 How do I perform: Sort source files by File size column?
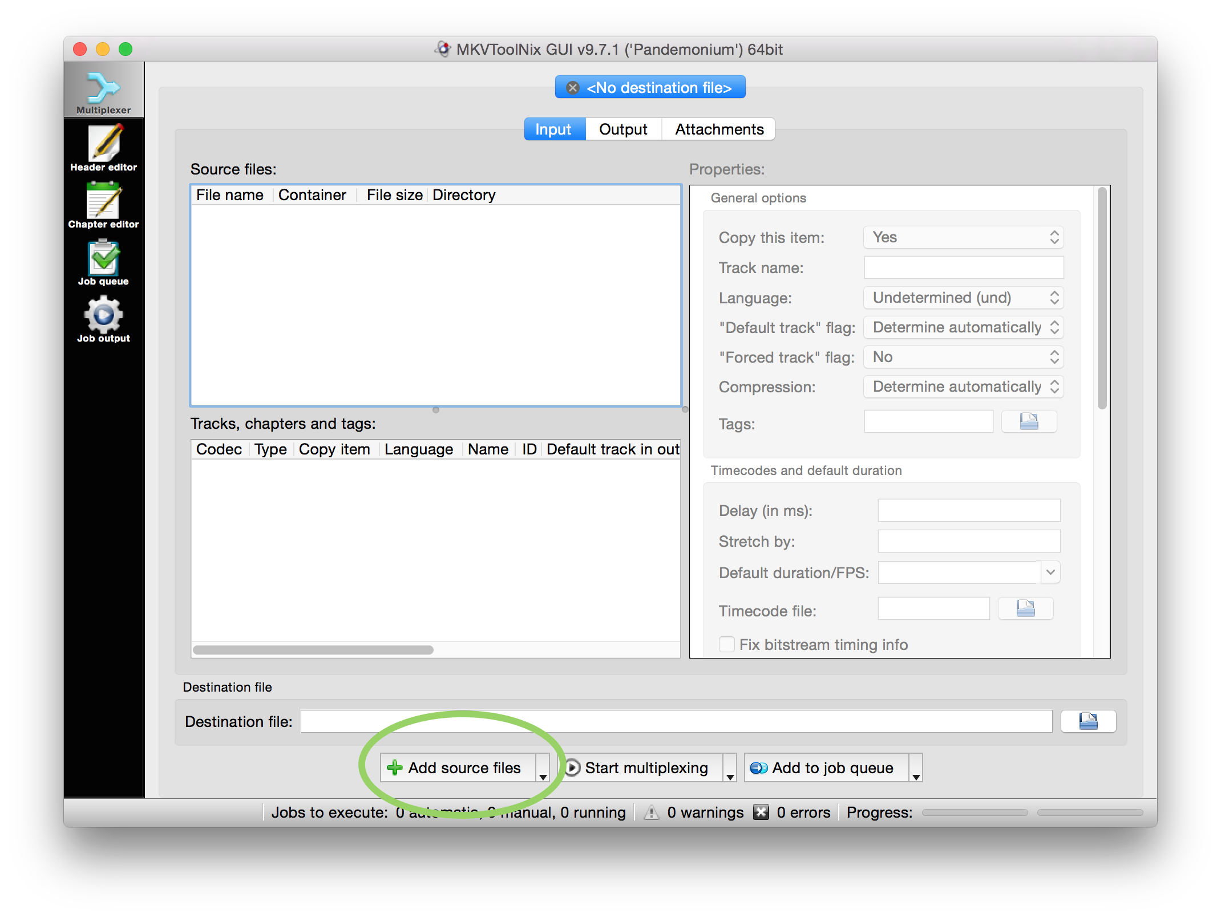[x=394, y=195]
